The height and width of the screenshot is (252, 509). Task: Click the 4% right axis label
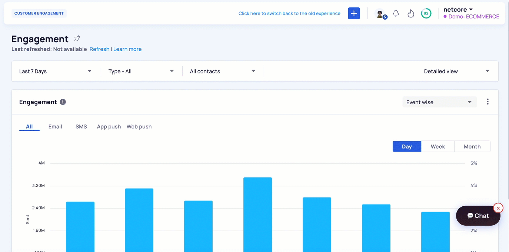(473, 186)
